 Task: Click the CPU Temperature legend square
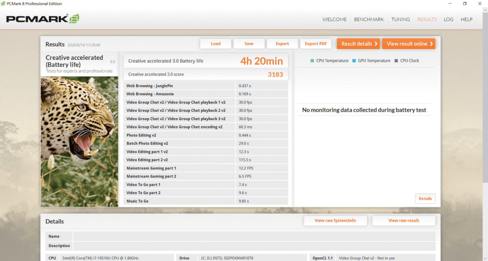(x=312, y=61)
